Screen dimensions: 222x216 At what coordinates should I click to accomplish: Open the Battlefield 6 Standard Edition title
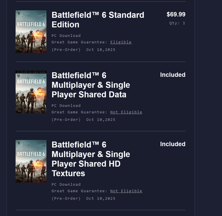(98, 20)
